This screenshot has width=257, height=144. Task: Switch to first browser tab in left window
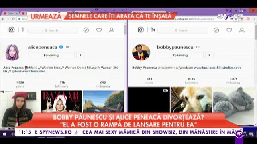[x=10, y=14]
